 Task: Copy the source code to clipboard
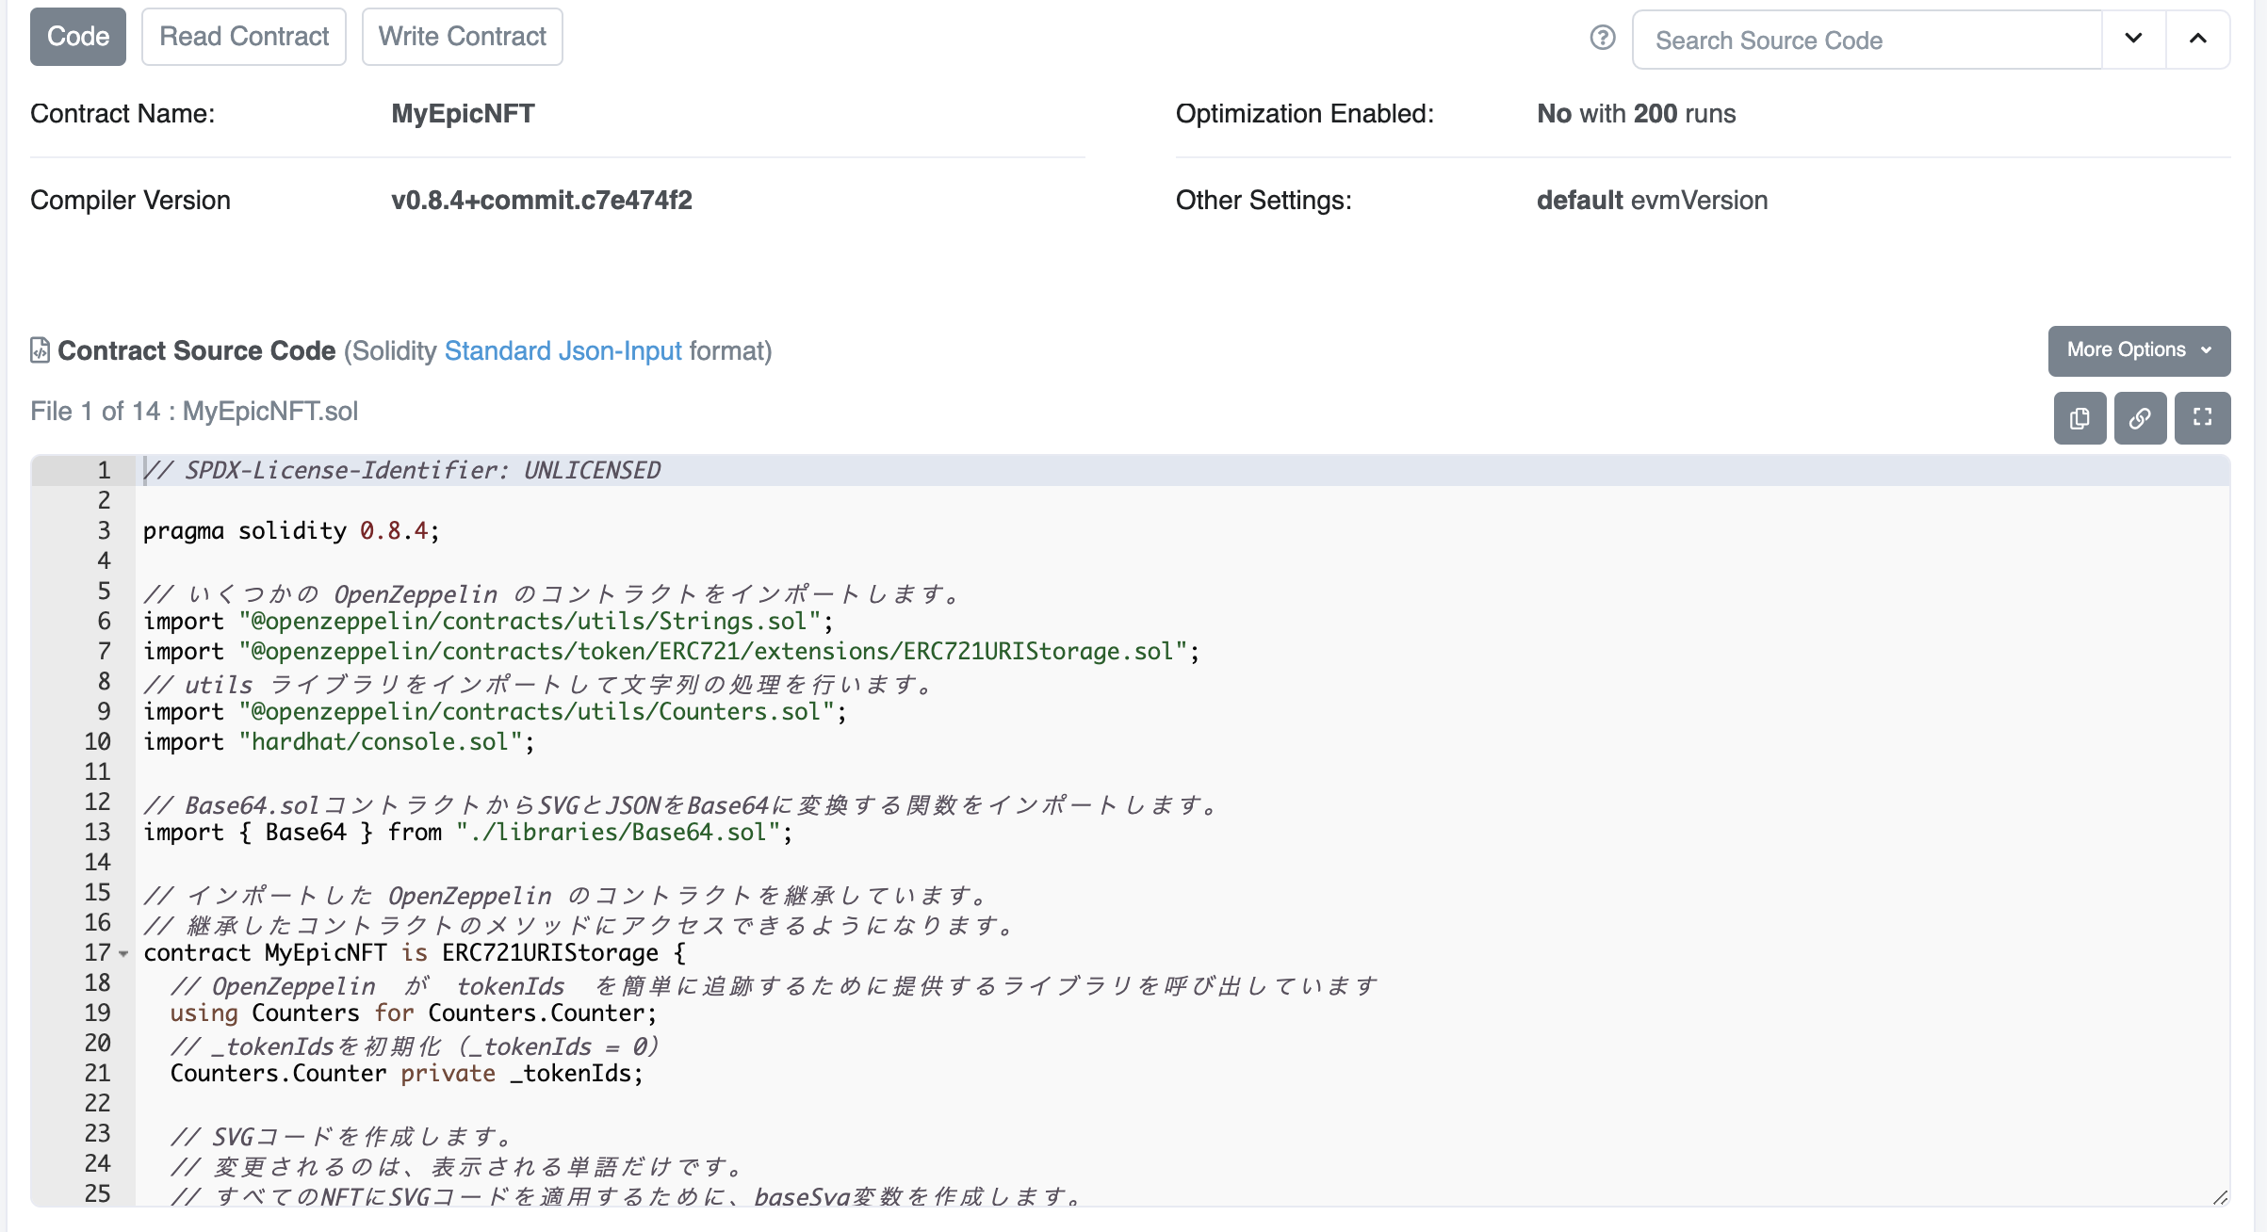pyautogui.click(x=2079, y=418)
